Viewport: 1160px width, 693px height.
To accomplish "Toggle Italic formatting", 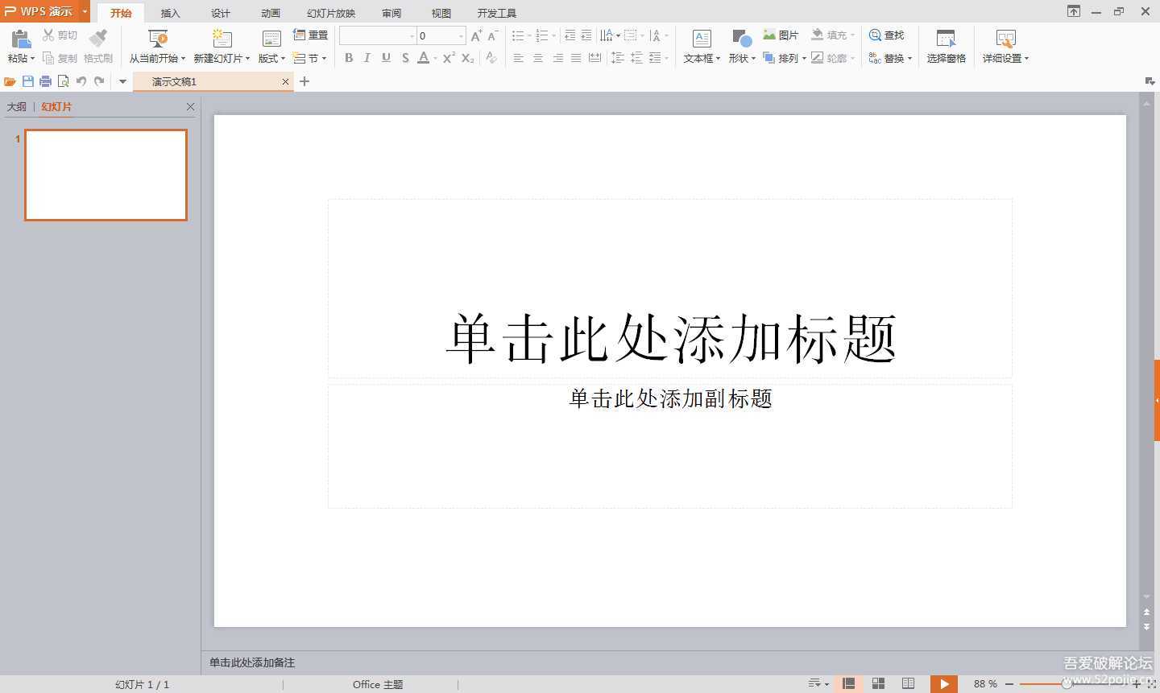I will (367, 58).
